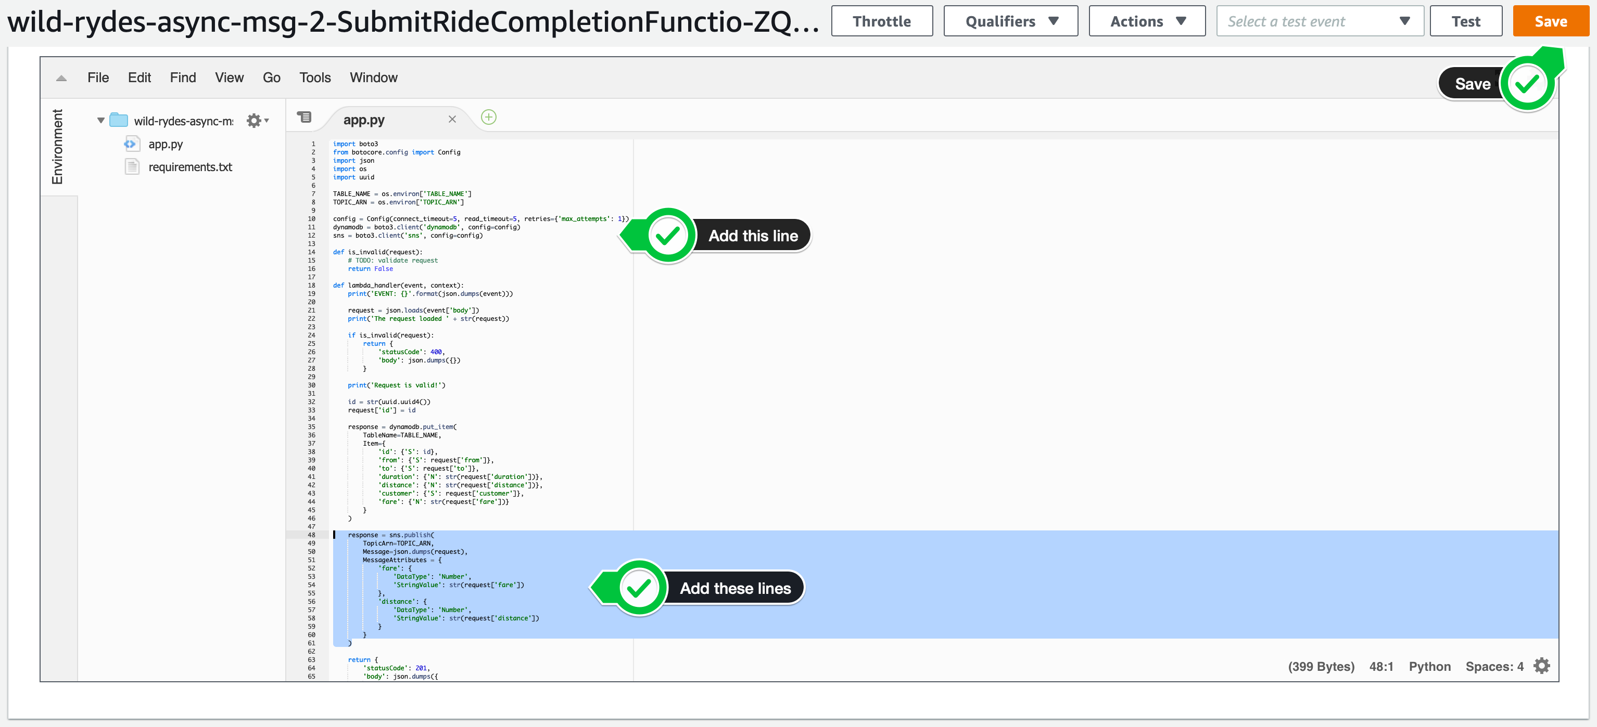Click the "print('Request is valid!')" line
Screen dimensions: 1597x727
[396, 385]
